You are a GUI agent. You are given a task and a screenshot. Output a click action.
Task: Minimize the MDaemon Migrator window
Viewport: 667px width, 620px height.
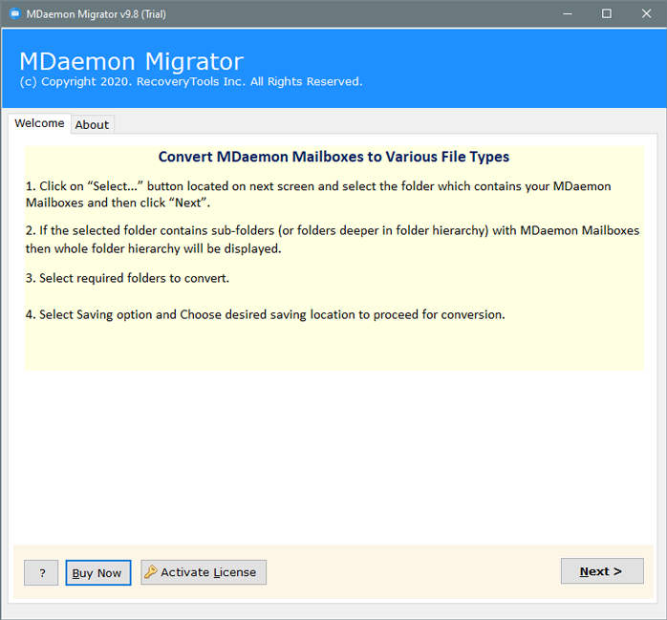tap(568, 13)
